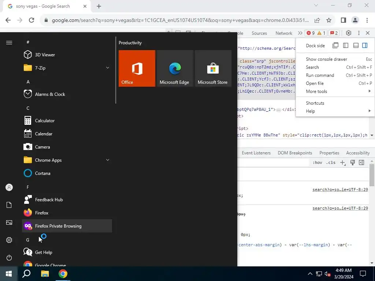Select Show console drawer
The height and width of the screenshot is (281, 375).
pyautogui.click(x=335, y=59)
